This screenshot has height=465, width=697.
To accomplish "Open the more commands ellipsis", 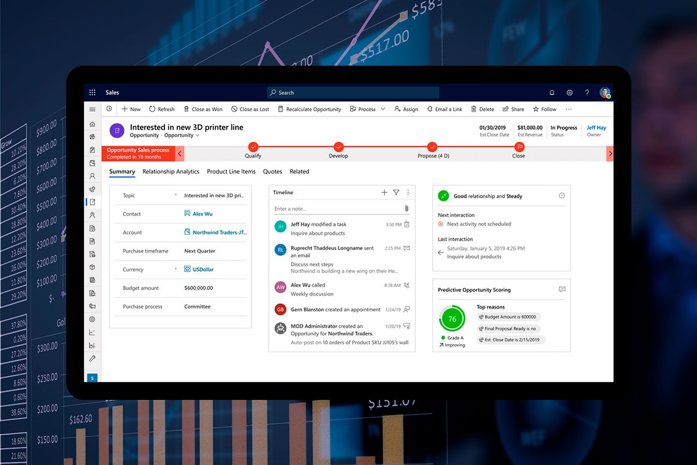I will pyautogui.click(x=569, y=109).
